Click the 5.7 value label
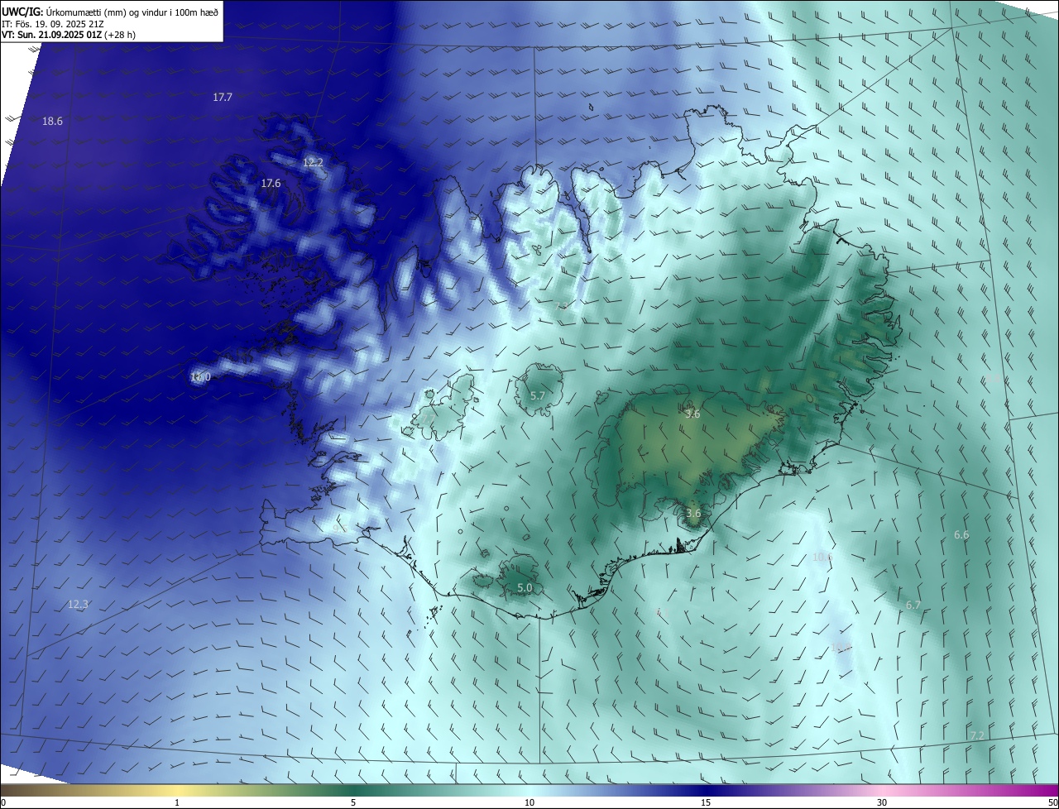Screen dimensions: 1059x809 (538, 396)
